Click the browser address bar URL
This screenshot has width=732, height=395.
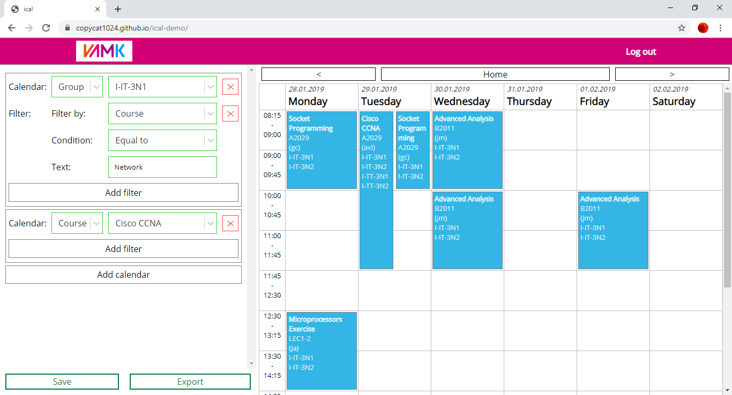pos(132,28)
